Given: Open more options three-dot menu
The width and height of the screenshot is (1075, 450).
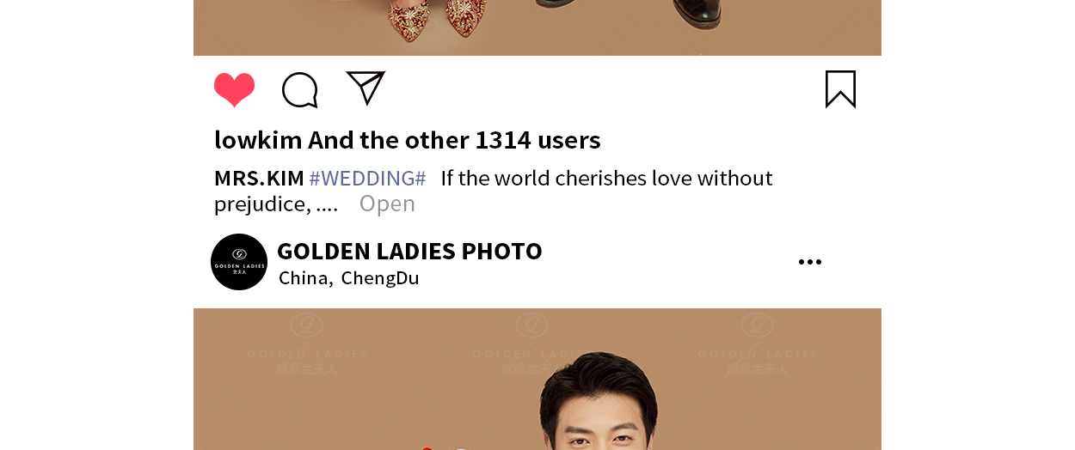Looking at the screenshot, I should [810, 262].
